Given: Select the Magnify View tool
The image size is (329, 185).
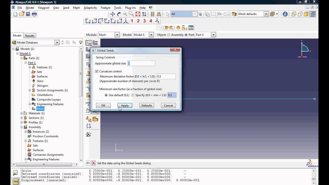Looking at the screenshot, I should (x=125, y=14).
